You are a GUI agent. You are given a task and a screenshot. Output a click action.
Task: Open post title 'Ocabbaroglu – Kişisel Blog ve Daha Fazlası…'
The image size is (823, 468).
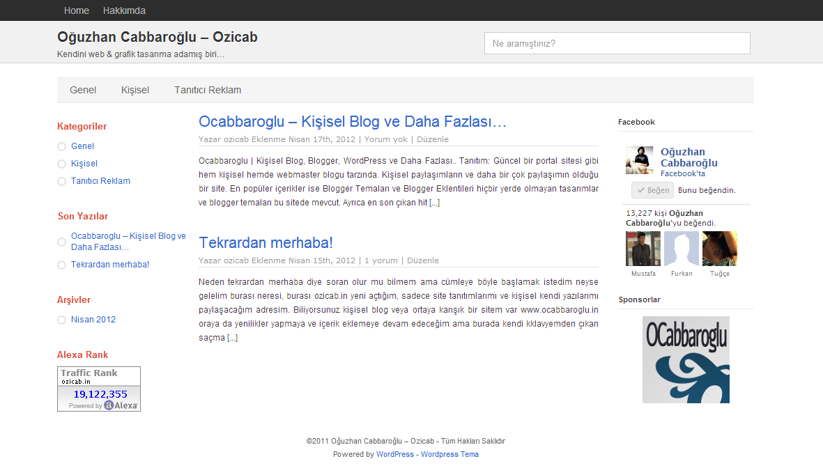point(352,121)
